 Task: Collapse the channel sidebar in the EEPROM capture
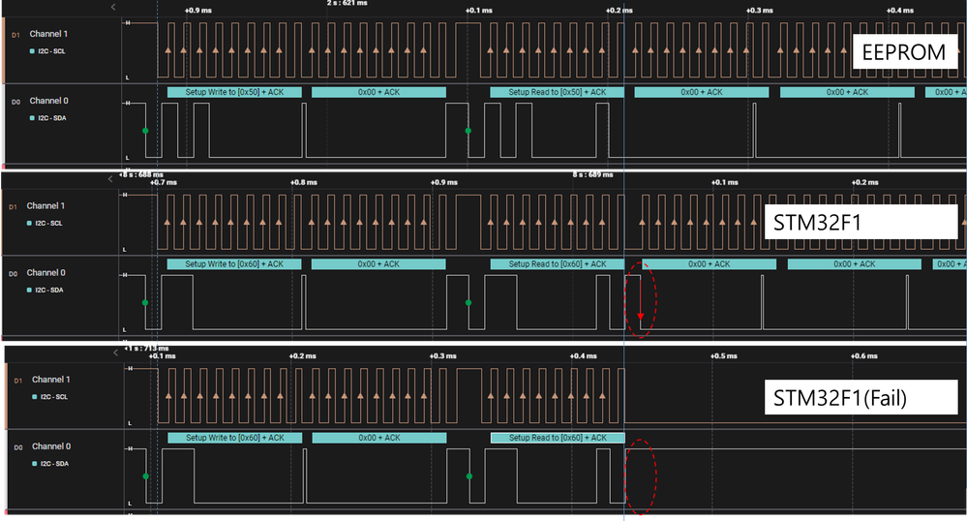pyautogui.click(x=113, y=7)
